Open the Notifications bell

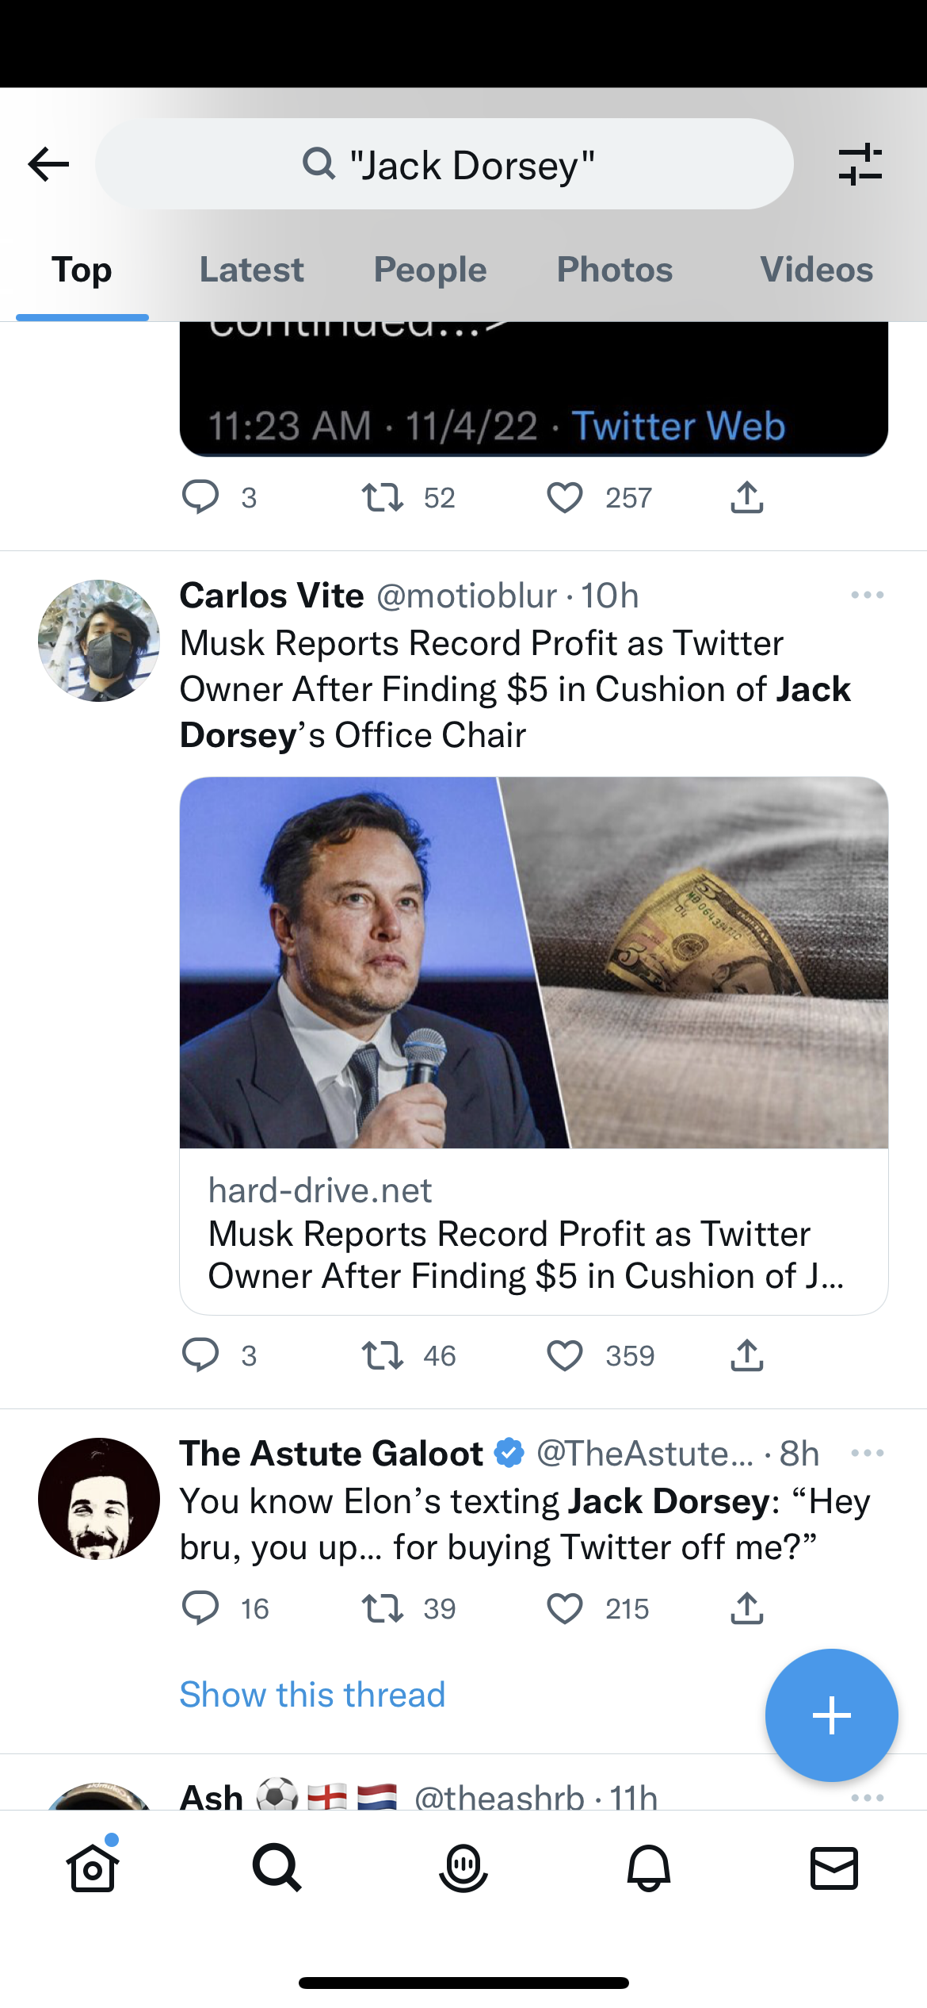pos(648,1868)
